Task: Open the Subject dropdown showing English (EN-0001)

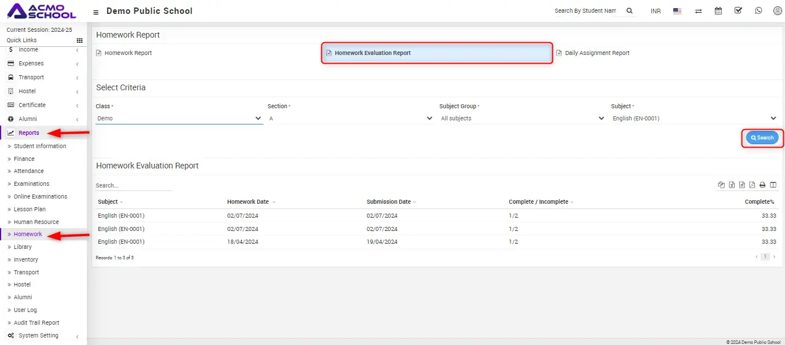Action: click(694, 118)
